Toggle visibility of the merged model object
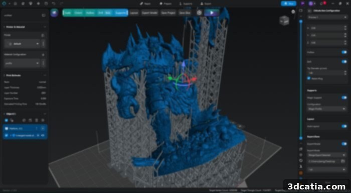 [43, 136]
